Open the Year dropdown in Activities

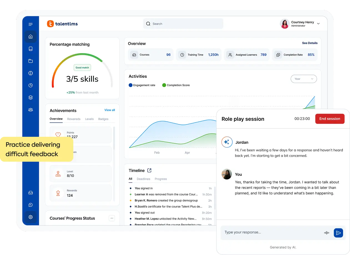tap(304, 79)
